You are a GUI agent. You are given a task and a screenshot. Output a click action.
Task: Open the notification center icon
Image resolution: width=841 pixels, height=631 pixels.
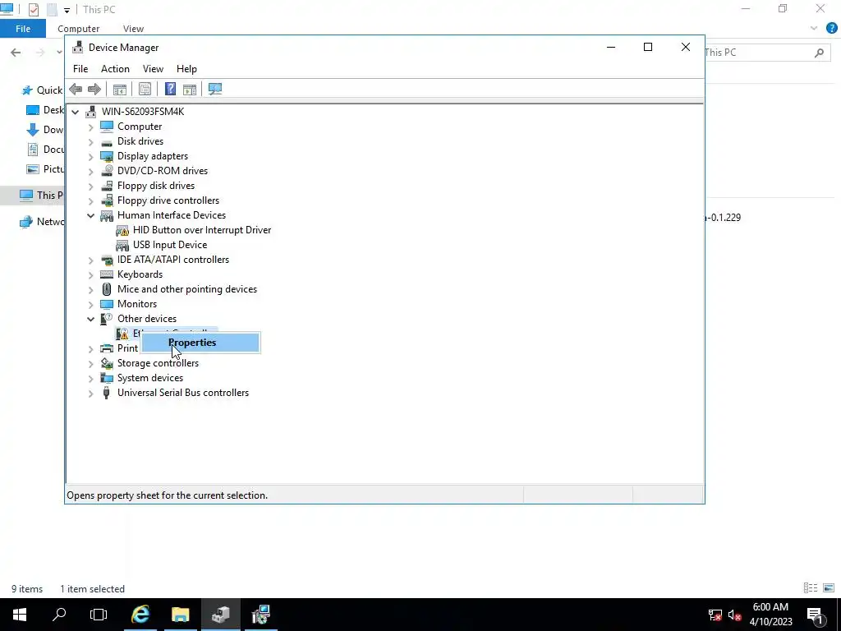point(815,615)
